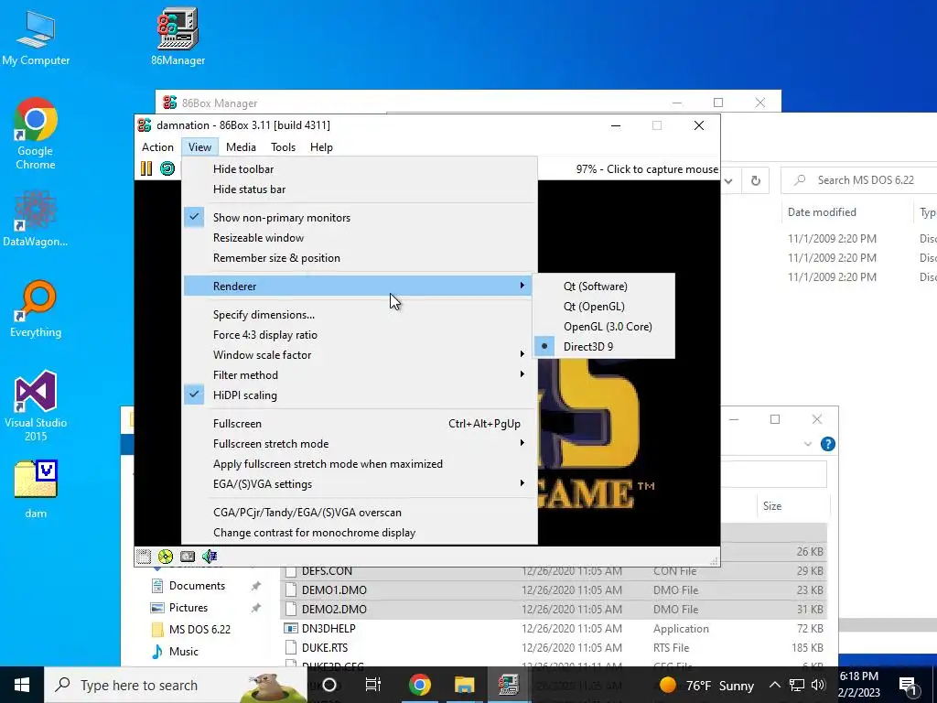The height and width of the screenshot is (703, 937).
Task: Click the hard disk icon in 86Box status bar
Action: point(188,557)
